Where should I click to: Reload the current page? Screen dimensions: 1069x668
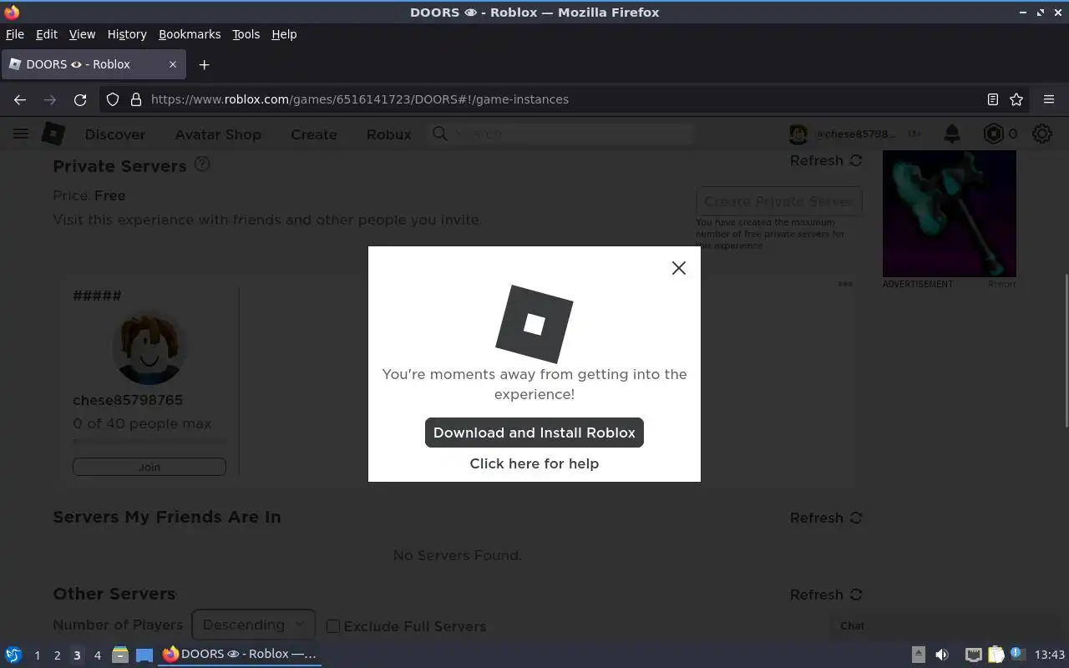[80, 99]
